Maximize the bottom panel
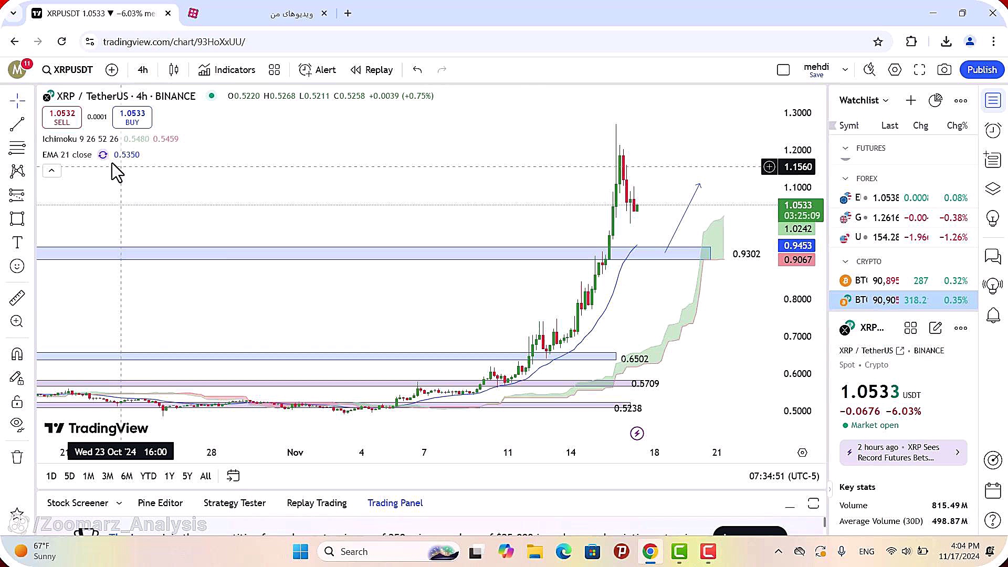Image resolution: width=1008 pixels, height=567 pixels. coord(813,503)
